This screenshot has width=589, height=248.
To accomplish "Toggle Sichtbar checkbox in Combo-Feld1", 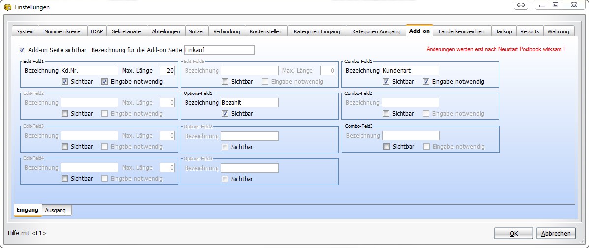I will (x=386, y=82).
